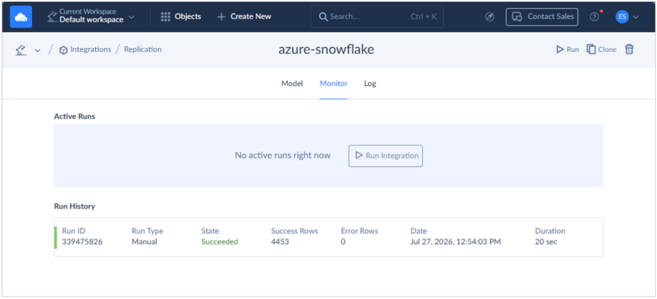Screen dimensions: 657x299
Task: Click No active runs right now text
Action: pos(283,156)
